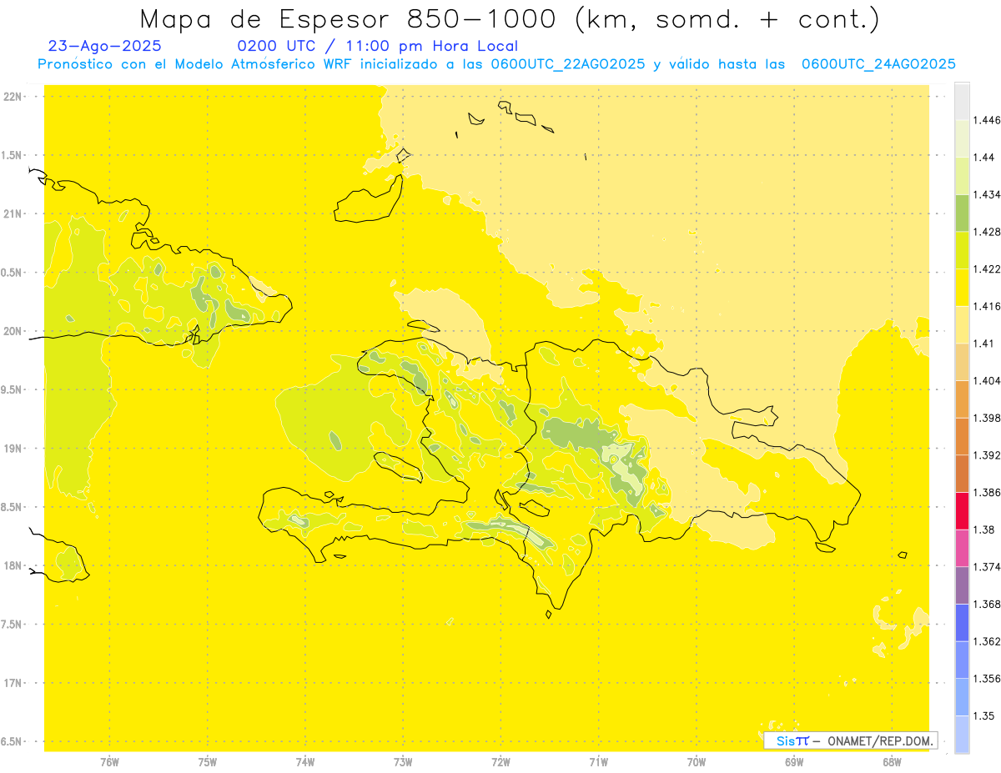
Task: Click the date label '23-Ago-2025'
Action: 105,46
